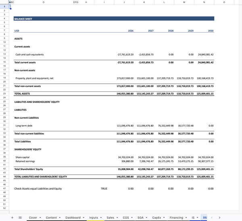Click 2030 cash and cash equivalents value
242x221 pixels.
coord(204,54)
